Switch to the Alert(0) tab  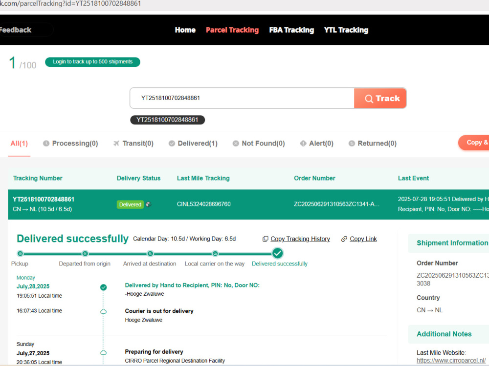pyautogui.click(x=317, y=143)
